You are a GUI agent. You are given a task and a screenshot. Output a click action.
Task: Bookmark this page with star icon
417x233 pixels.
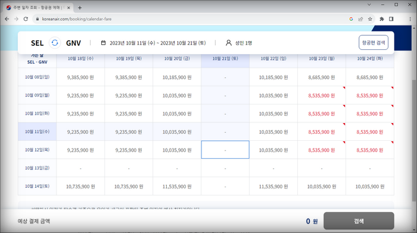(x=370, y=19)
